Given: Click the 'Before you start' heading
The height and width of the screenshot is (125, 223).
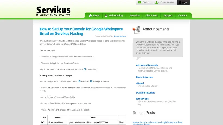Looking at the screenshot, I should tap(47, 50).
